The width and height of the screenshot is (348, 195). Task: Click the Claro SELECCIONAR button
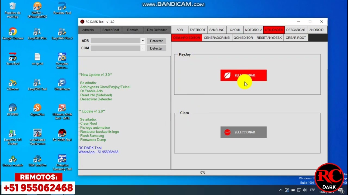point(244,132)
